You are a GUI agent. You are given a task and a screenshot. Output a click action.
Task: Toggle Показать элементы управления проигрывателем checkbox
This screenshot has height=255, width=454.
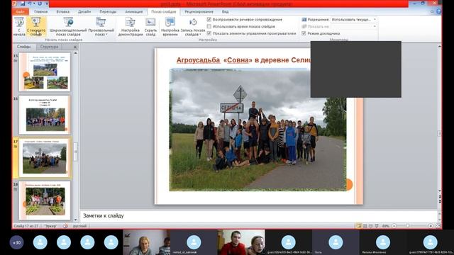pyautogui.click(x=209, y=33)
